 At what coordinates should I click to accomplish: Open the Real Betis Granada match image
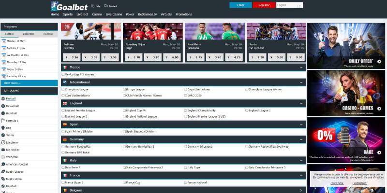click(x=215, y=31)
